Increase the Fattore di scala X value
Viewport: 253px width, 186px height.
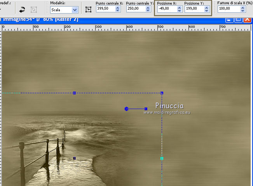243,8
